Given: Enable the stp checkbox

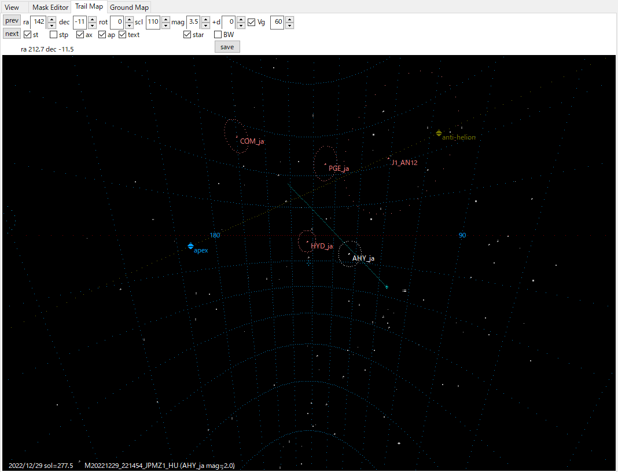Looking at the screenshot, I should 53,35.
